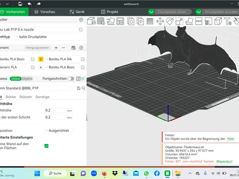Select the Mesh boolean tool
This screenshot has width=239, height=179.
(208, 21)
